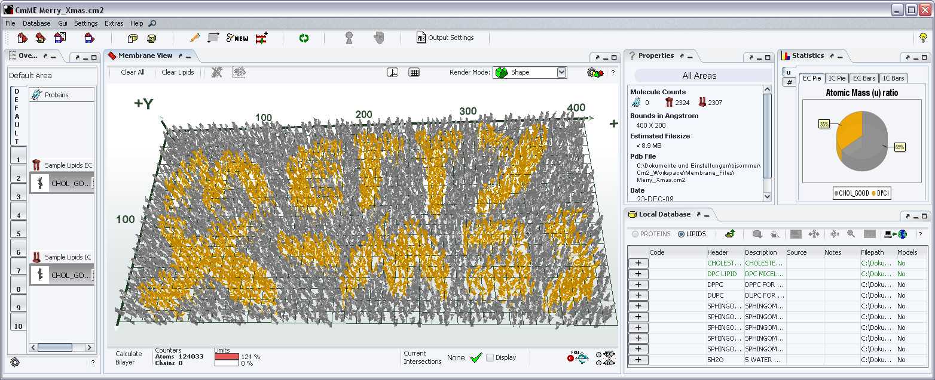Open the grid view in Membrane View toolbar

click(x=413, y=72)
